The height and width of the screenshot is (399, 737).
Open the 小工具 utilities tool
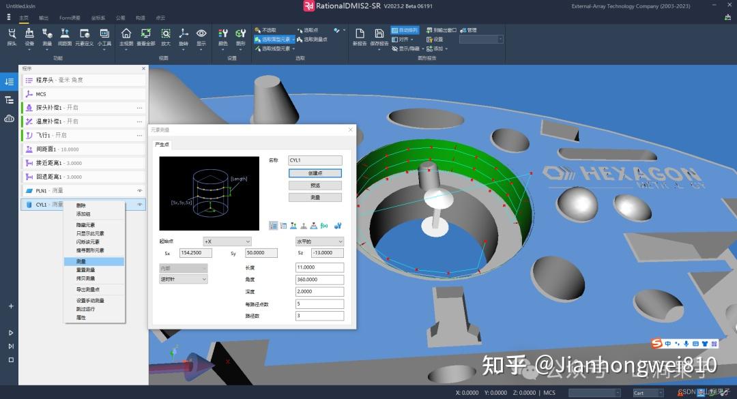click(x=104, y=37)
